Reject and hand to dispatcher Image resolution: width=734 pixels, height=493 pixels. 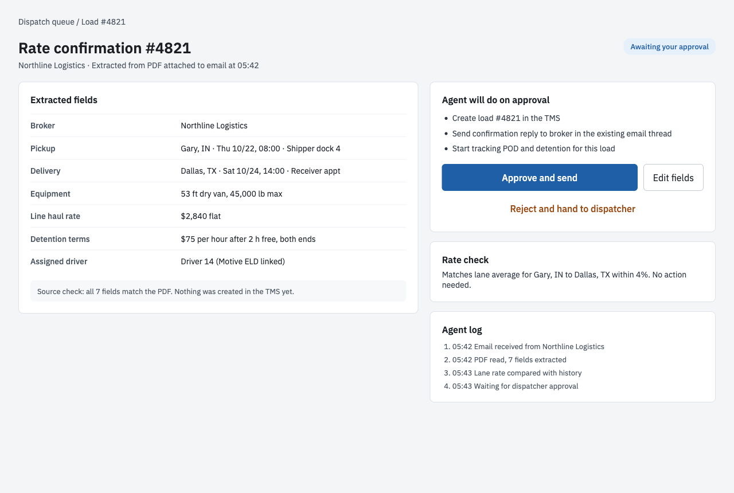pos(573,209)
